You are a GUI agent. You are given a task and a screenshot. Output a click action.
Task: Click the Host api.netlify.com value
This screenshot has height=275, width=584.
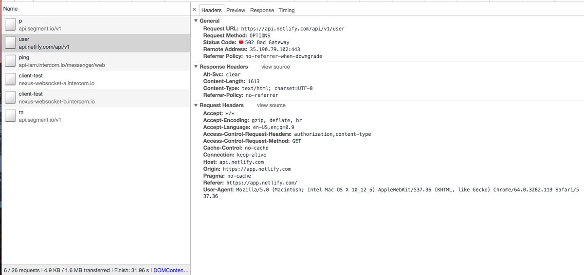[241, 162]
